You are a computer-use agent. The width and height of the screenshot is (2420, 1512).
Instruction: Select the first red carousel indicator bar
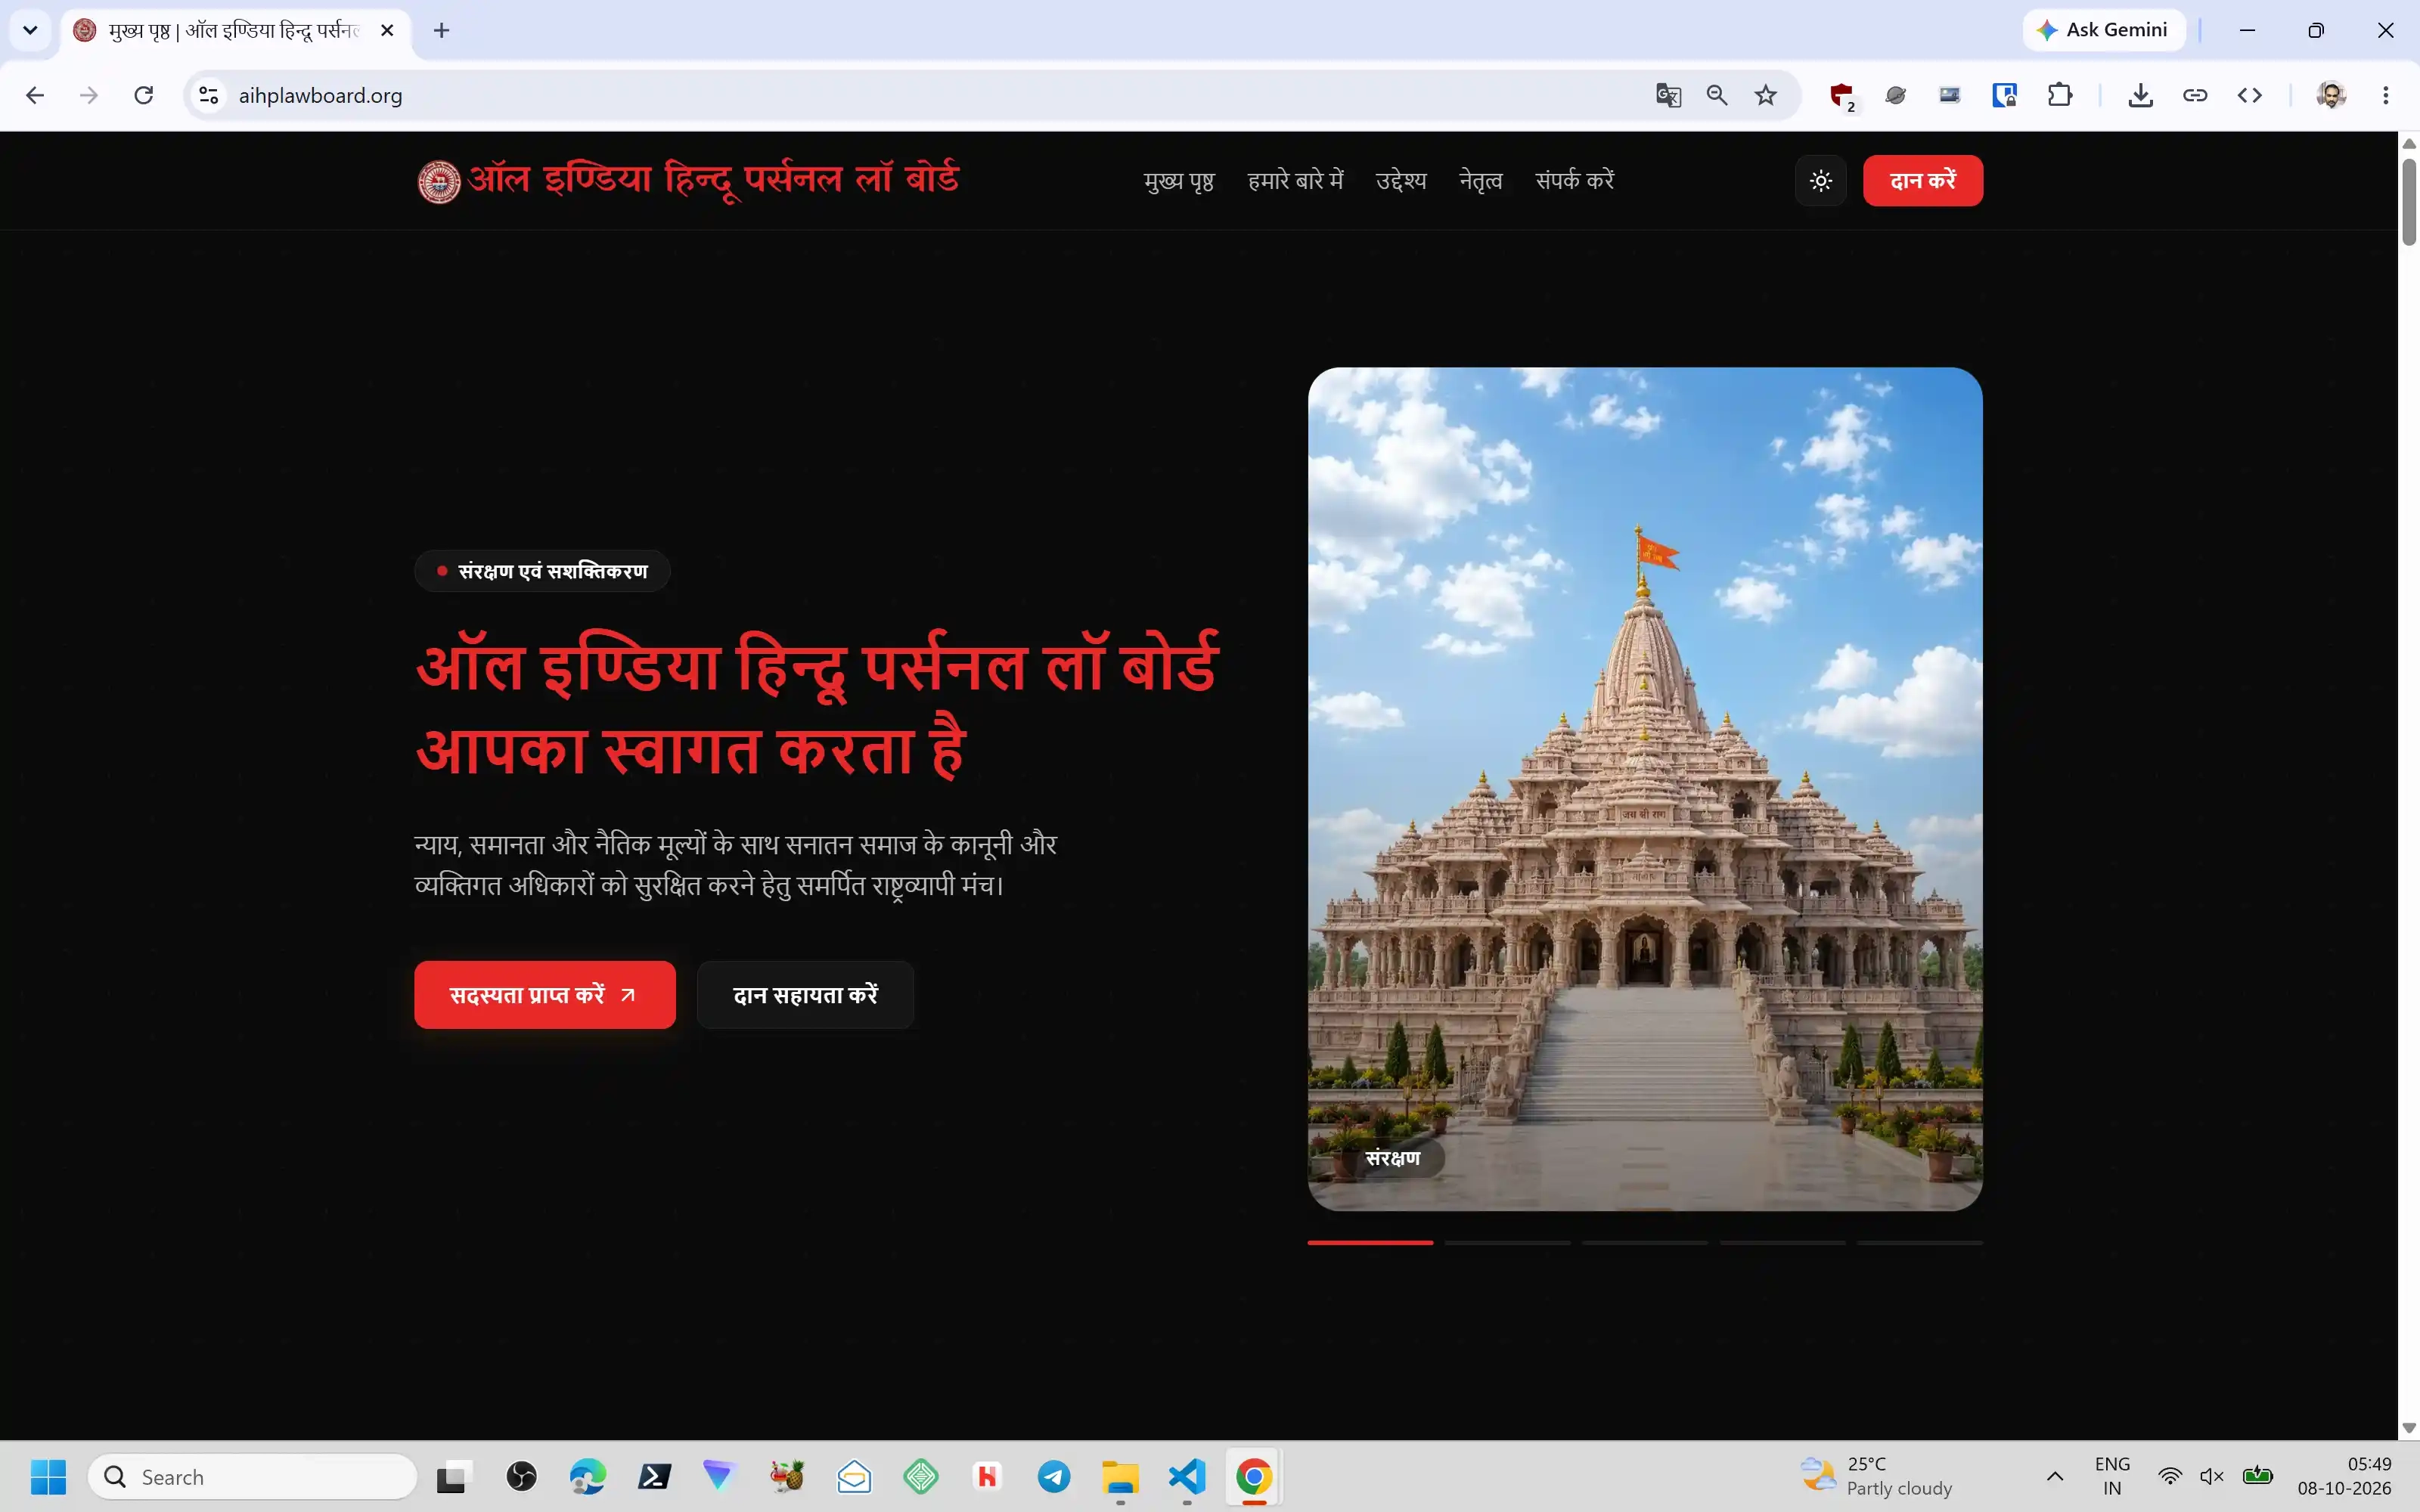(1370, 1242)
